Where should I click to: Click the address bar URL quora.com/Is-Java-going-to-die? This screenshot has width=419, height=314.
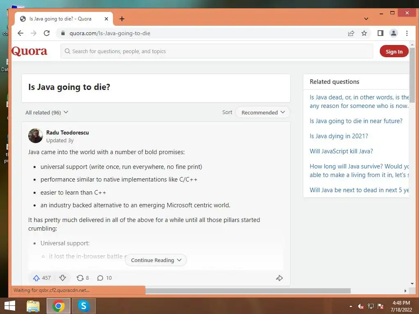pyautogui.click(x=110, y=34)
